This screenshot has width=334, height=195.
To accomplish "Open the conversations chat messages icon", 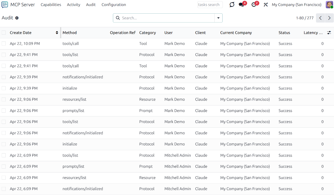I will pos(241,5).
